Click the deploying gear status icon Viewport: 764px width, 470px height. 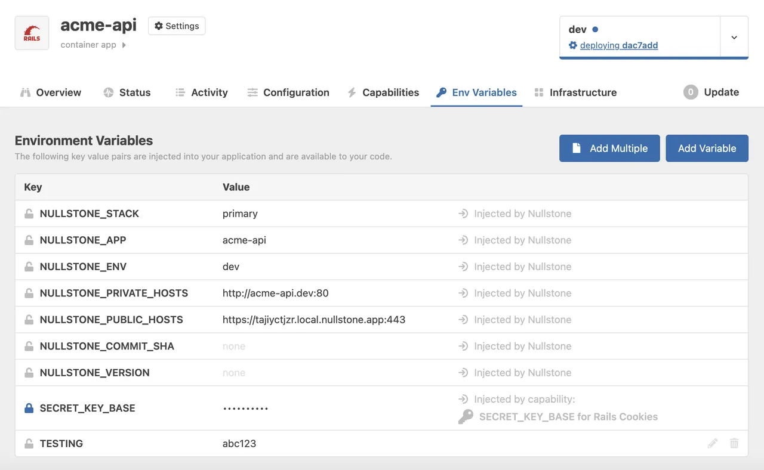(573, 45)
